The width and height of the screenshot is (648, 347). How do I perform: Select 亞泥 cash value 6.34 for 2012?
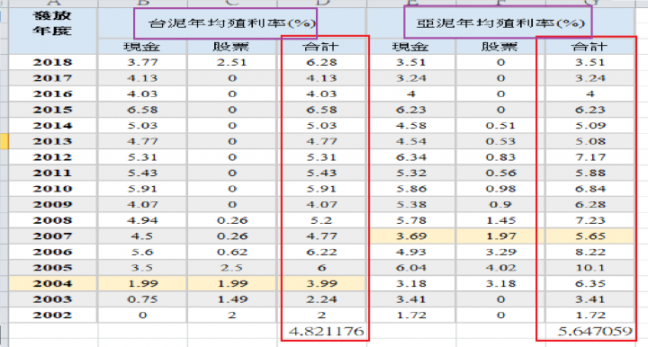410,157
